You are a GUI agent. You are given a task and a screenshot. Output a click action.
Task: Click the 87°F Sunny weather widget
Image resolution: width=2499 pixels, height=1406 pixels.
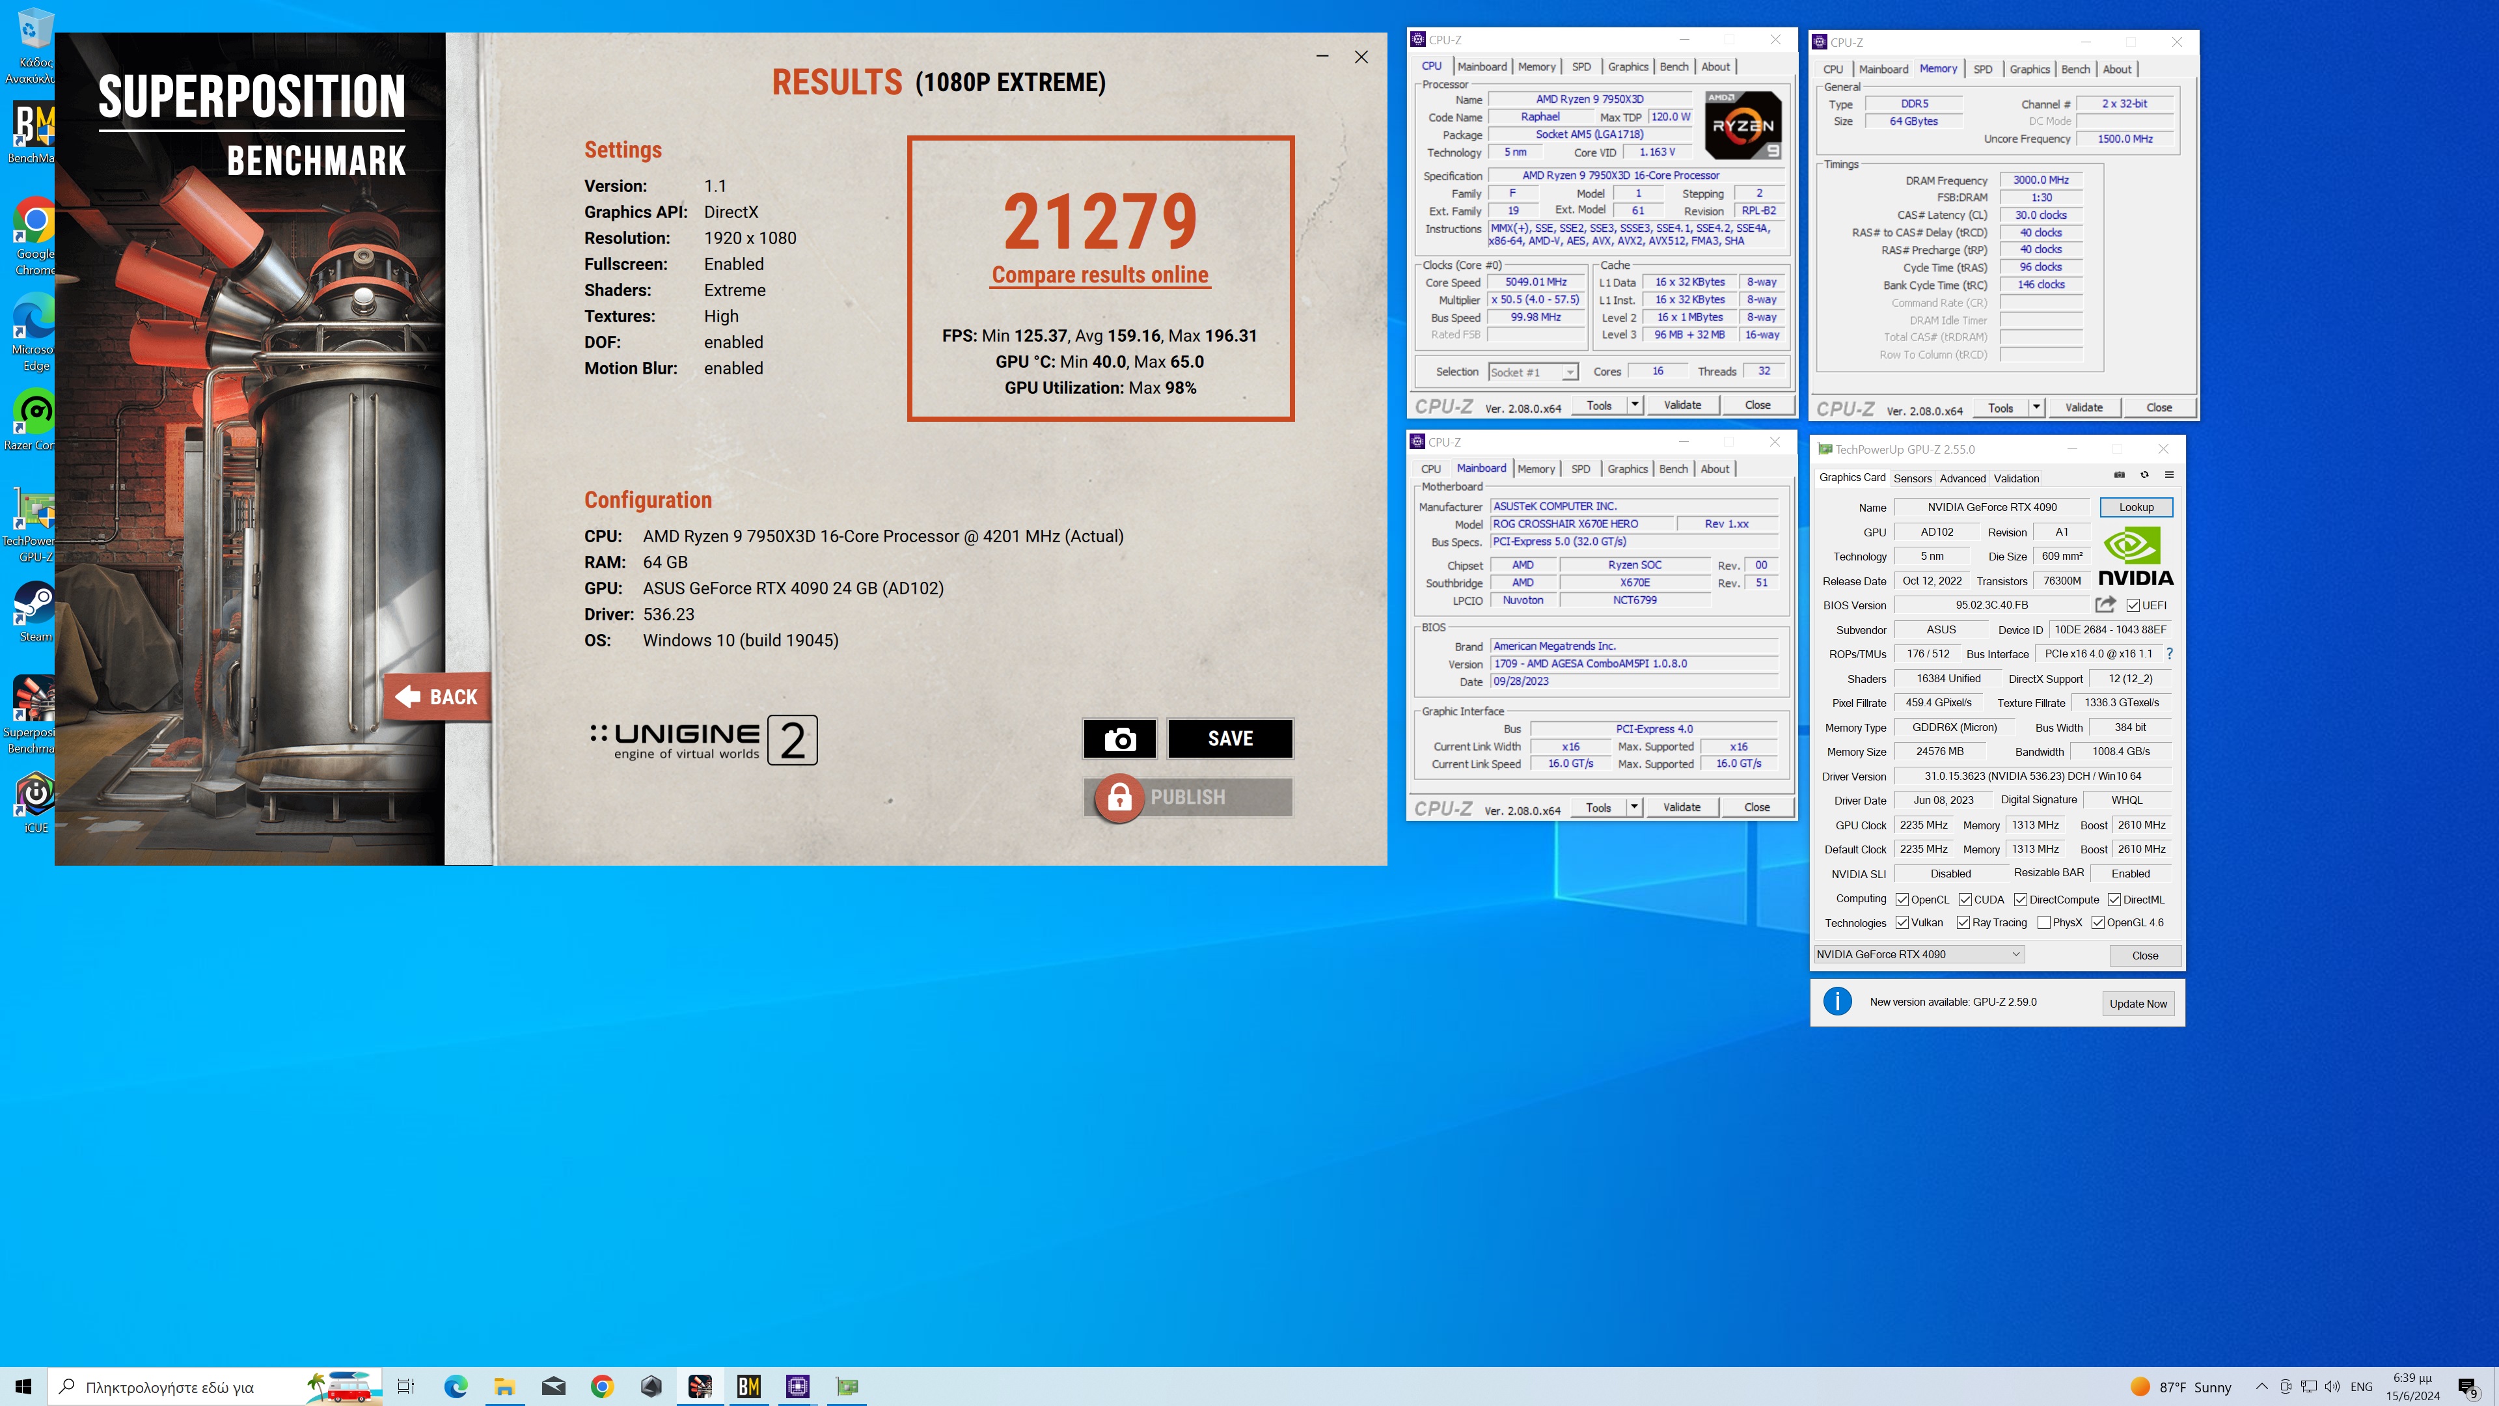(2181, 1386)
